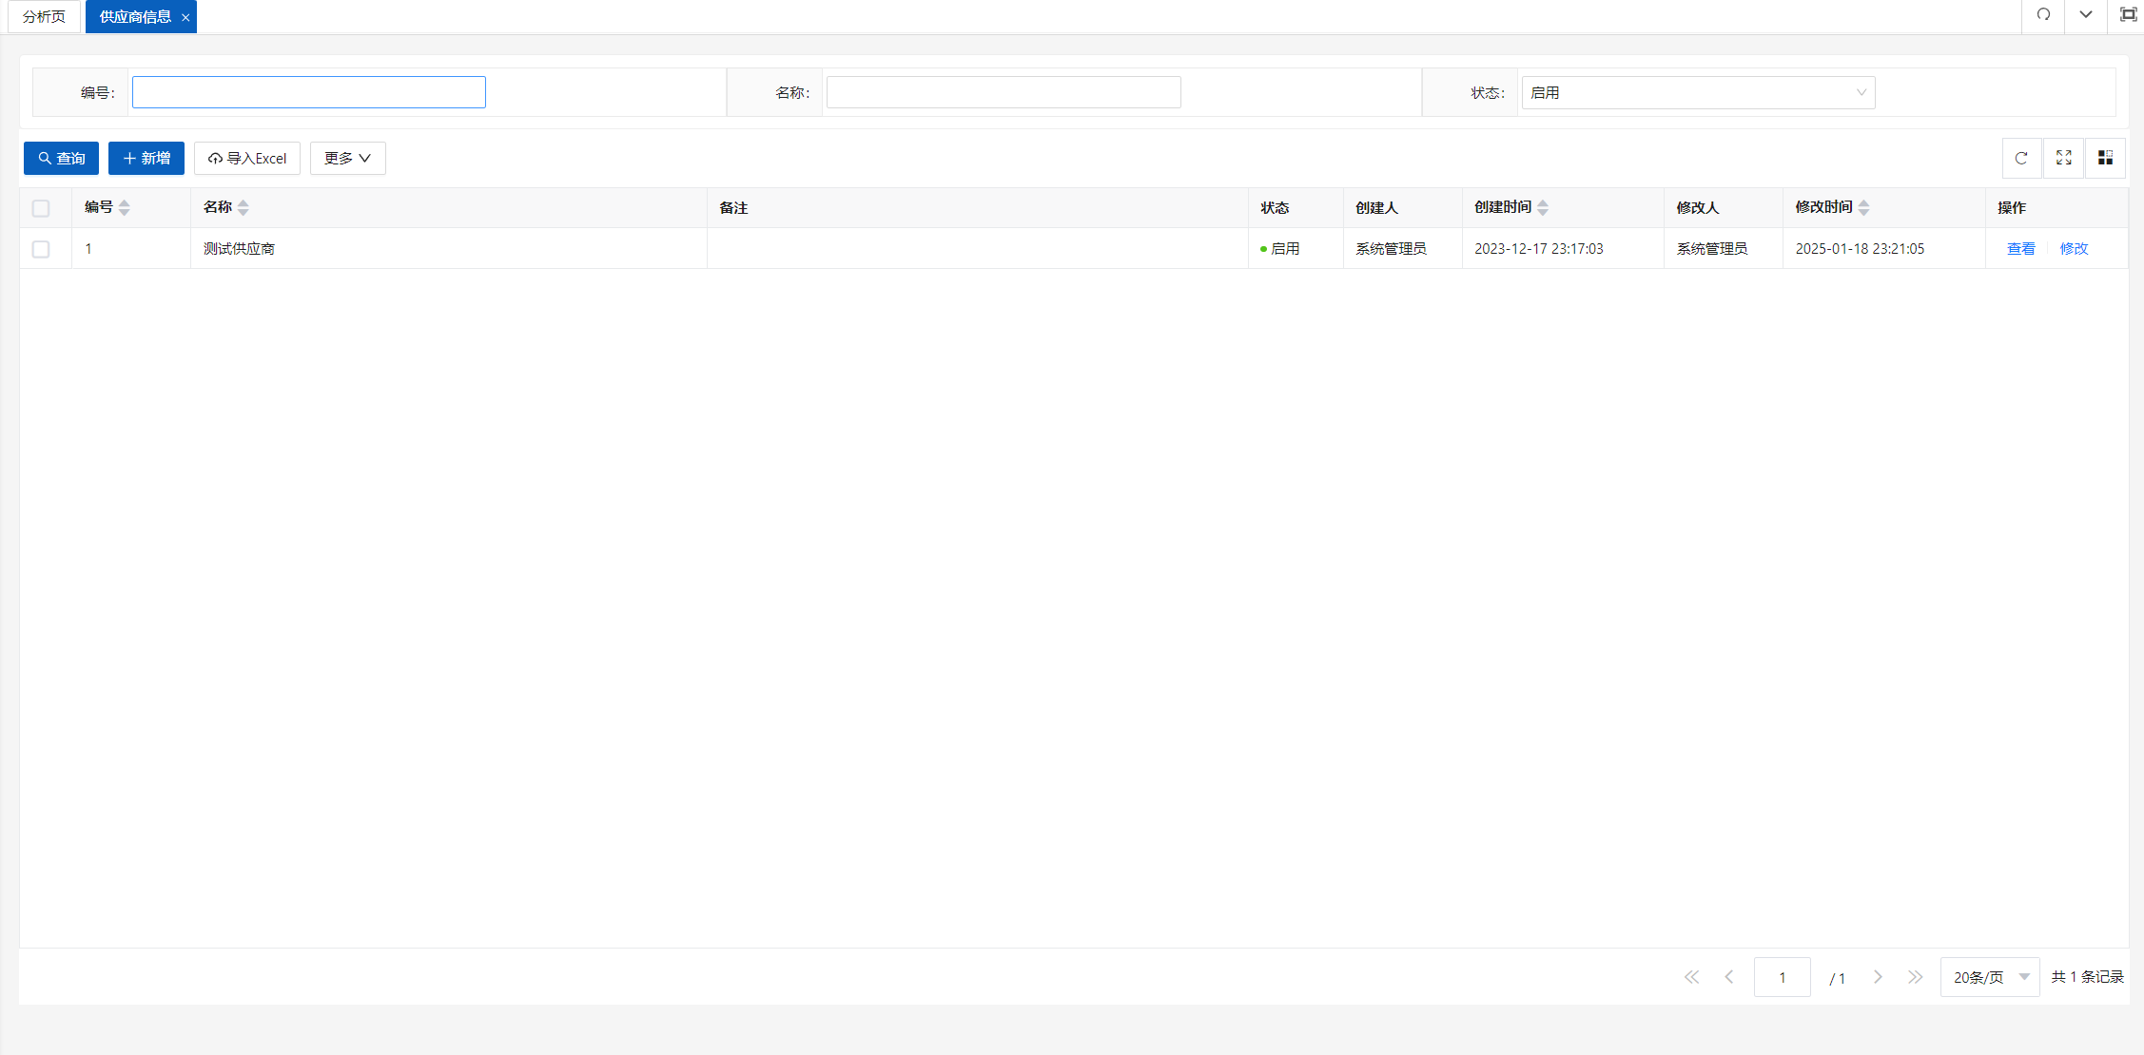This screenshot has width=2144, height=1055.
Task: Open the 状态 dropdown showing 启用
Action: (1698, 92)
